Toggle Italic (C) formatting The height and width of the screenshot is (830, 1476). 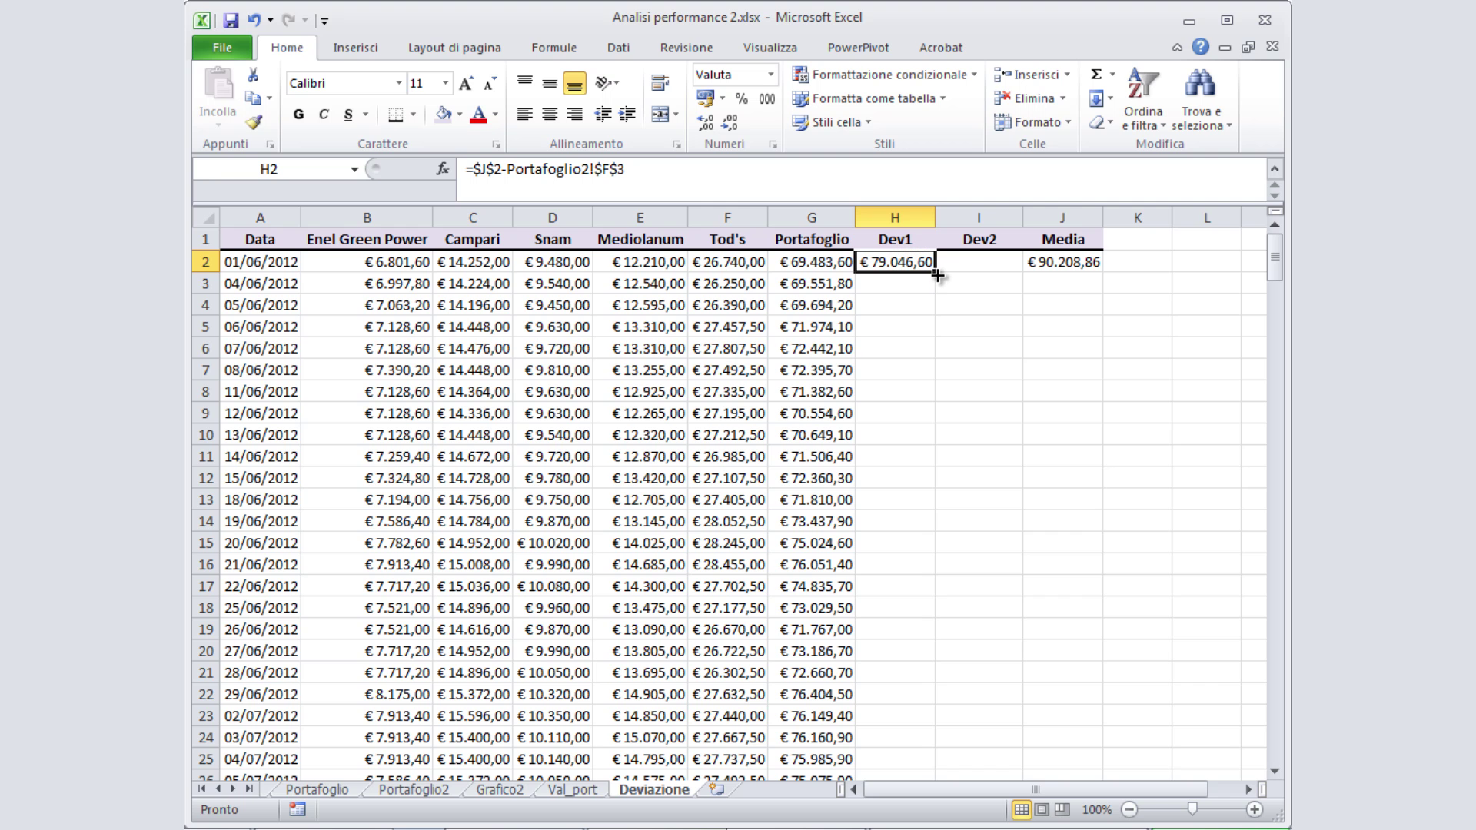click(x=324, y=115)
